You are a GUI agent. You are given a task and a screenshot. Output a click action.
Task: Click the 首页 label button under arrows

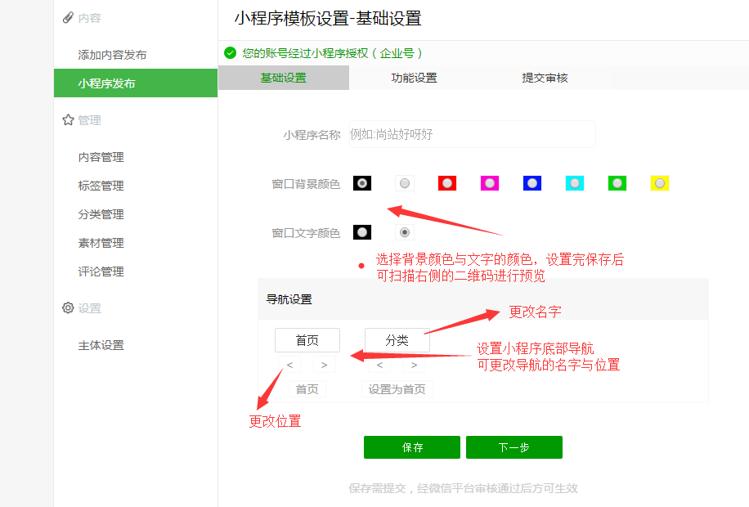tap(307, 389)
